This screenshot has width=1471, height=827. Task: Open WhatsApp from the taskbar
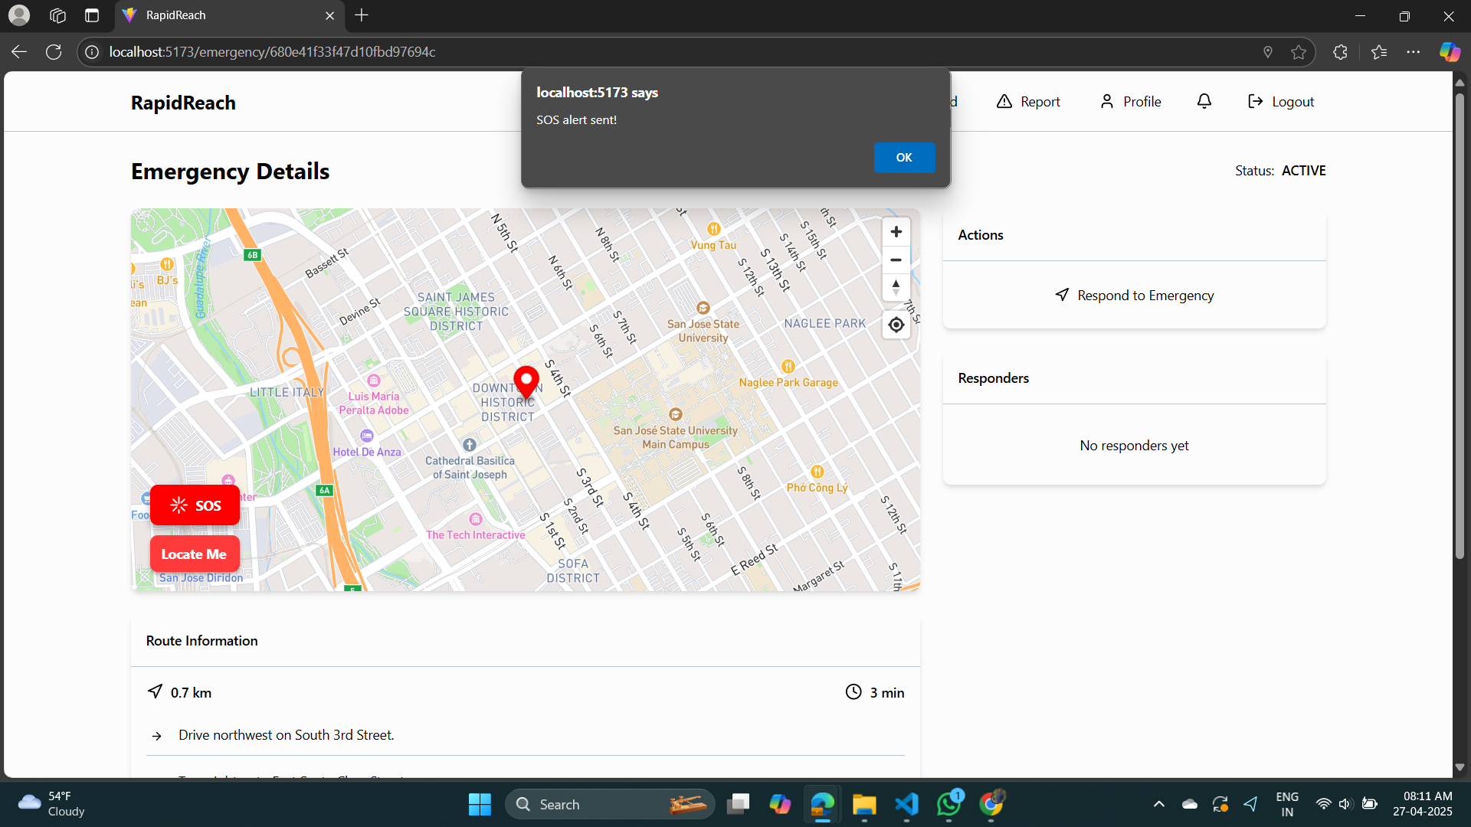pos(948,804)
